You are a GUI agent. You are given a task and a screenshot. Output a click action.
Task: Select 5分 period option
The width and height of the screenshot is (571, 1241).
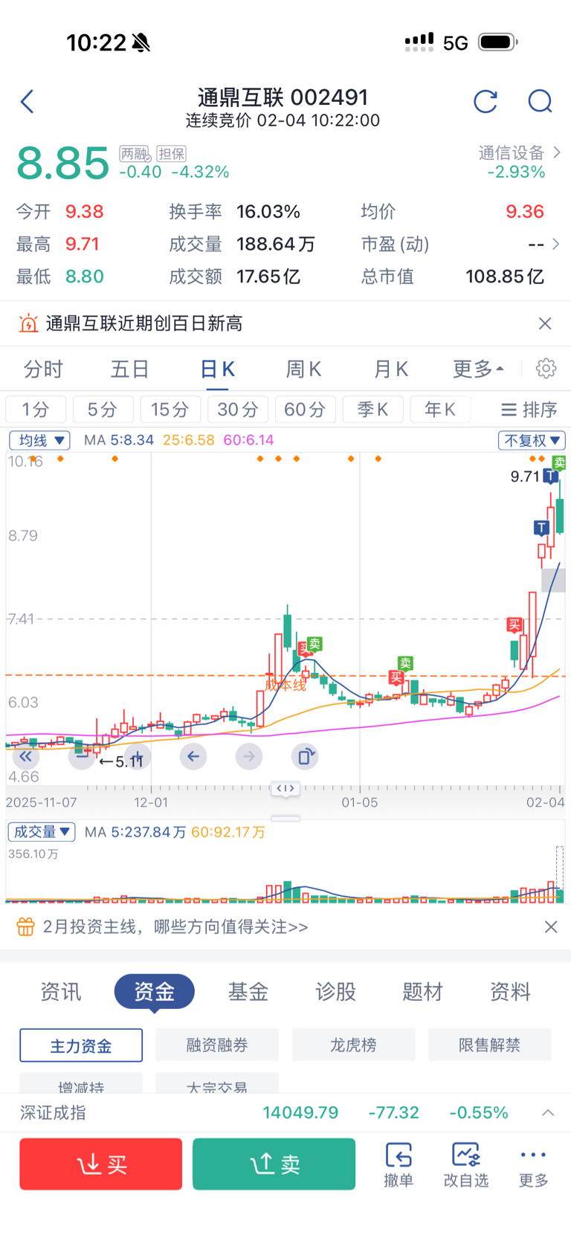click(103, 410)
